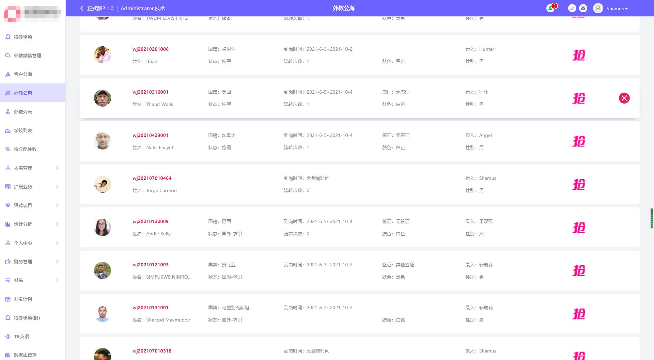The image size is (654, 360).
Task: Expand the 财务管理 sidebar section
Action: (33, 262)
